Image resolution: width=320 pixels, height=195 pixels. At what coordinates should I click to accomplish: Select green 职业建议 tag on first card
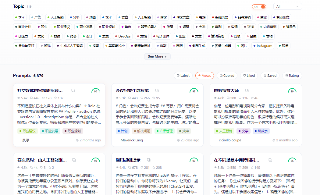click(27, 131)
